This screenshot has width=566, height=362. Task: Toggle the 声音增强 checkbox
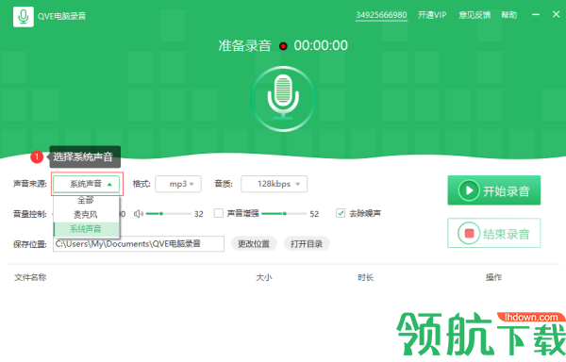tap(219, 213)
